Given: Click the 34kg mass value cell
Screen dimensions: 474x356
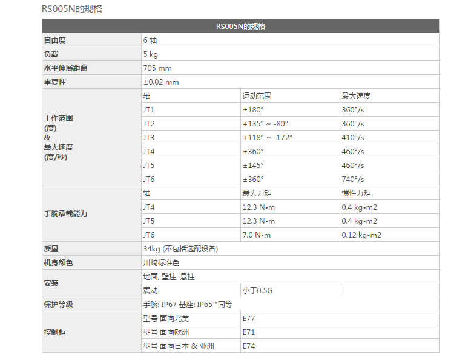Looking at the screenshot, I should coord(180,249).
